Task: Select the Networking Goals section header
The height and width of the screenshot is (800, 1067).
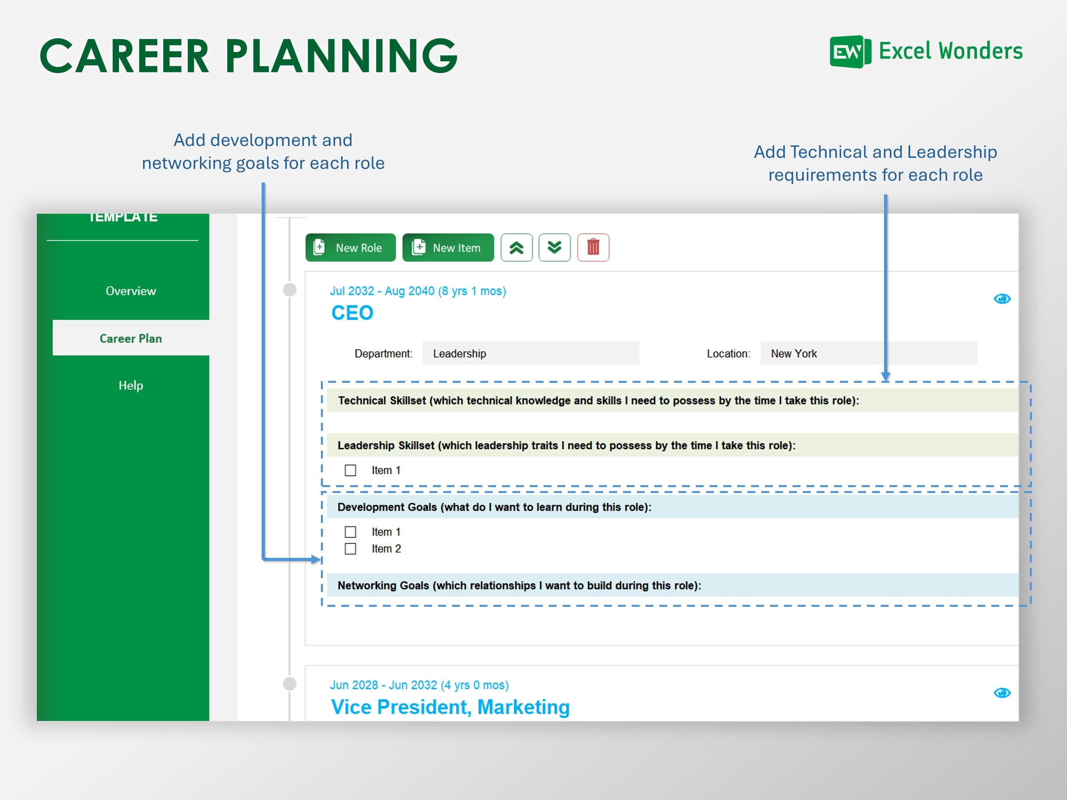Action: point(673,585)
